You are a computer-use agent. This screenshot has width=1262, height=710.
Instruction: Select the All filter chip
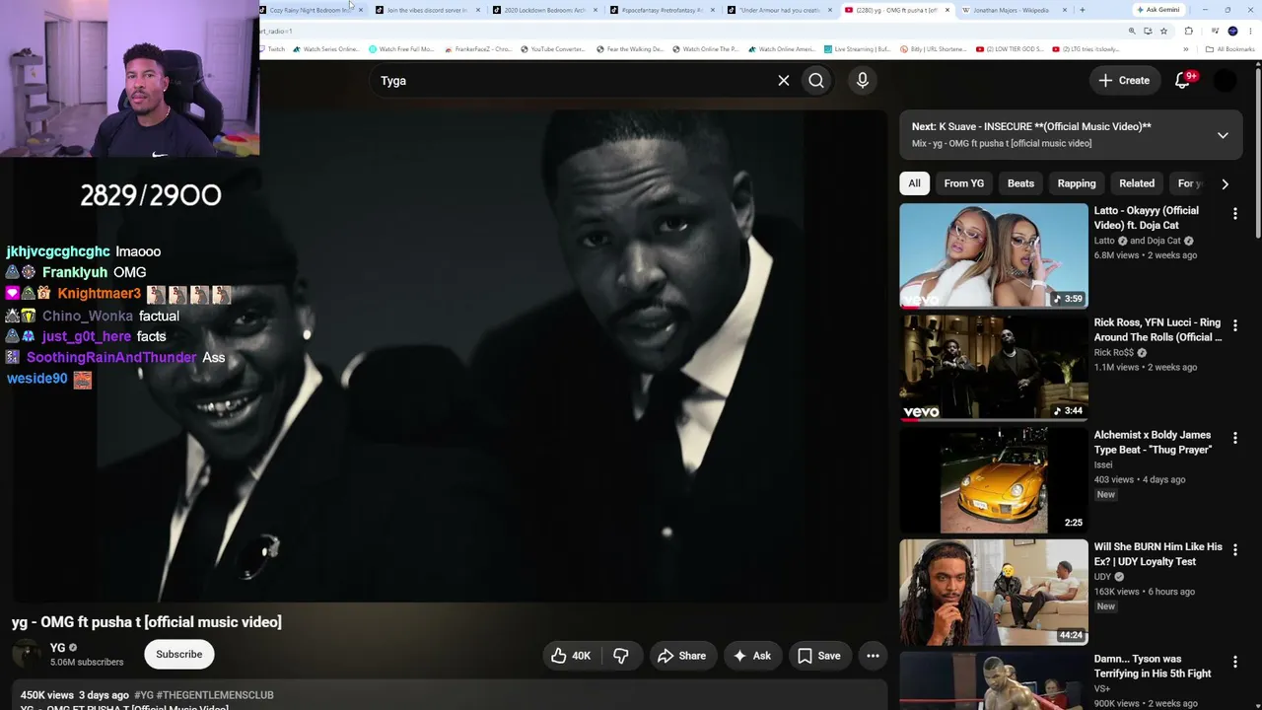tap(914, 183)
